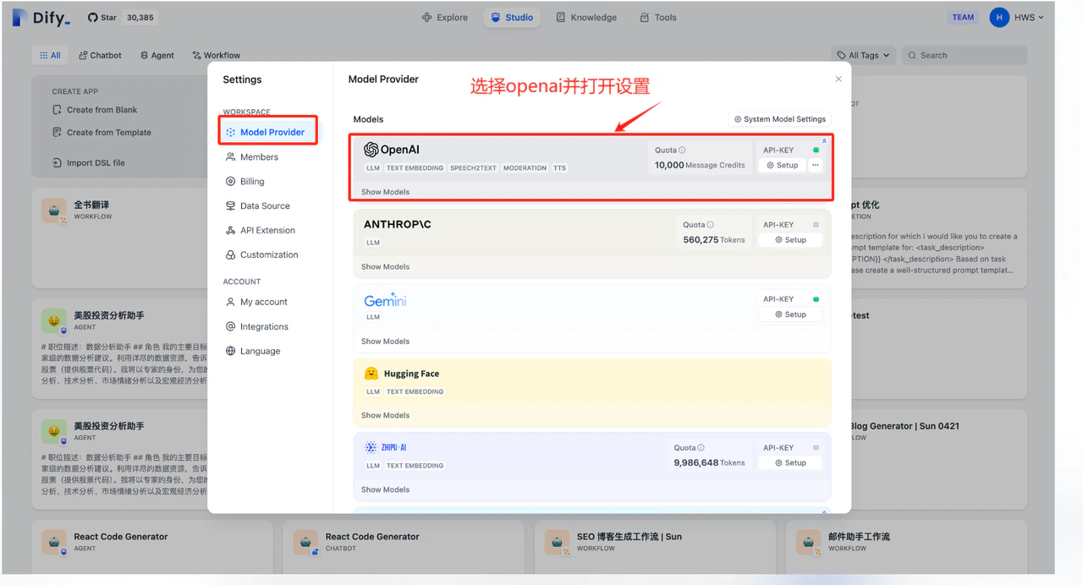Select the Chatbot filter tab

(99, 54)
